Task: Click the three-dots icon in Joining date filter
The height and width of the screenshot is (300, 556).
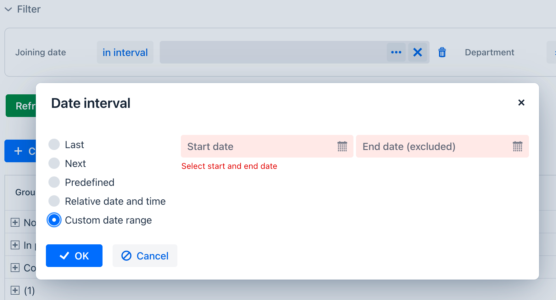Action: click(396, 52)
